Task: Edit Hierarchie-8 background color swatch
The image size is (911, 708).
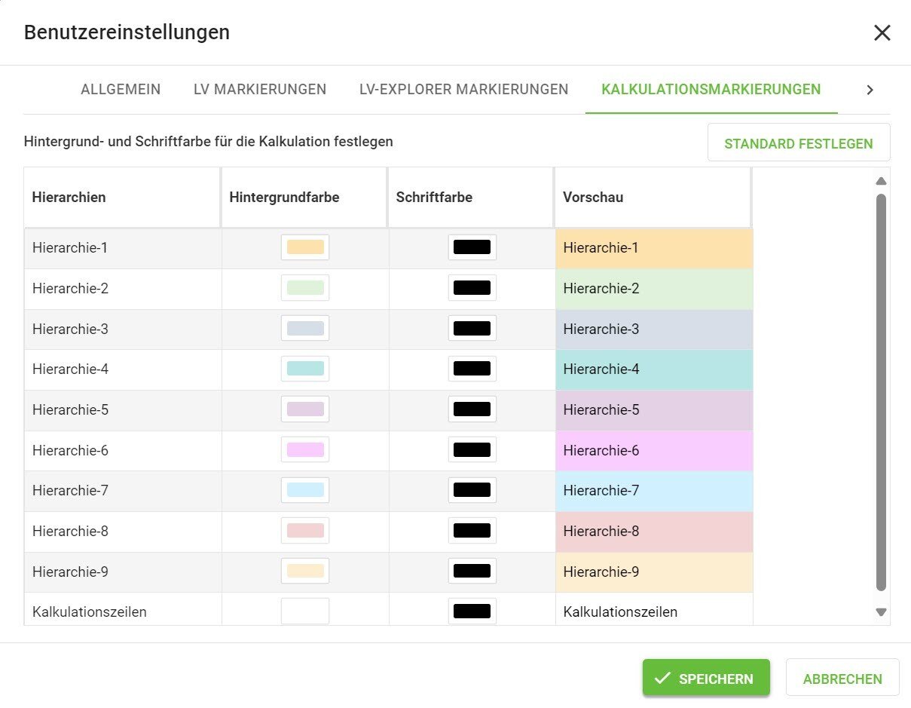Action: (x=305, y=531)
